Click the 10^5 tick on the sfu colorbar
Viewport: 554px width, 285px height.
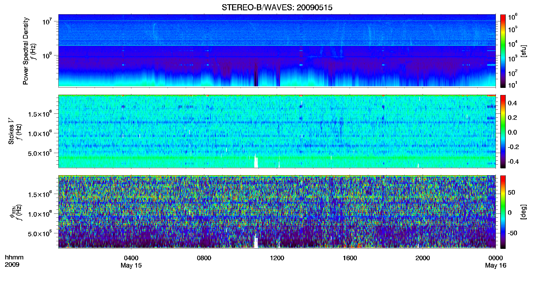(513, 29)
